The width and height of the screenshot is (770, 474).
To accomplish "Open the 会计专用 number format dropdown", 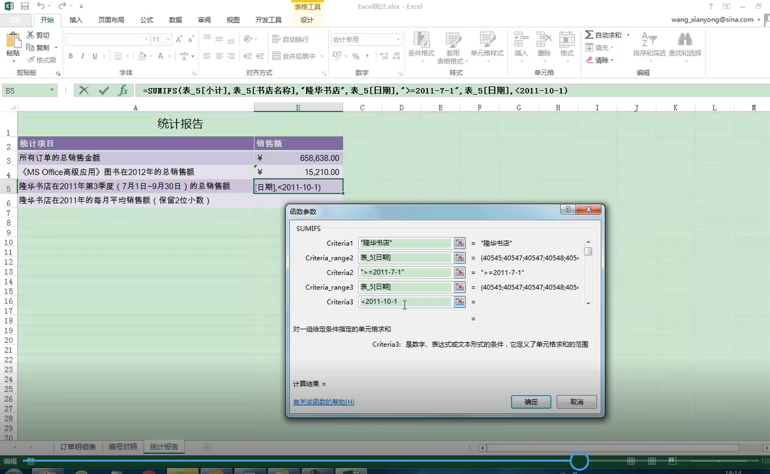I will [398, 40].
